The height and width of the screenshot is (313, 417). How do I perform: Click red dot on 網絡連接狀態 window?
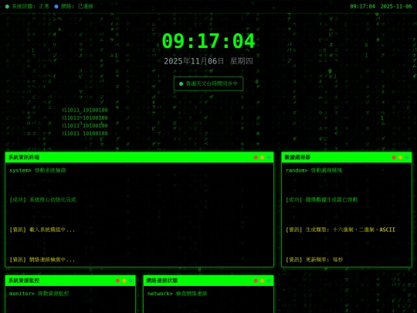click(x=256, y=281)
